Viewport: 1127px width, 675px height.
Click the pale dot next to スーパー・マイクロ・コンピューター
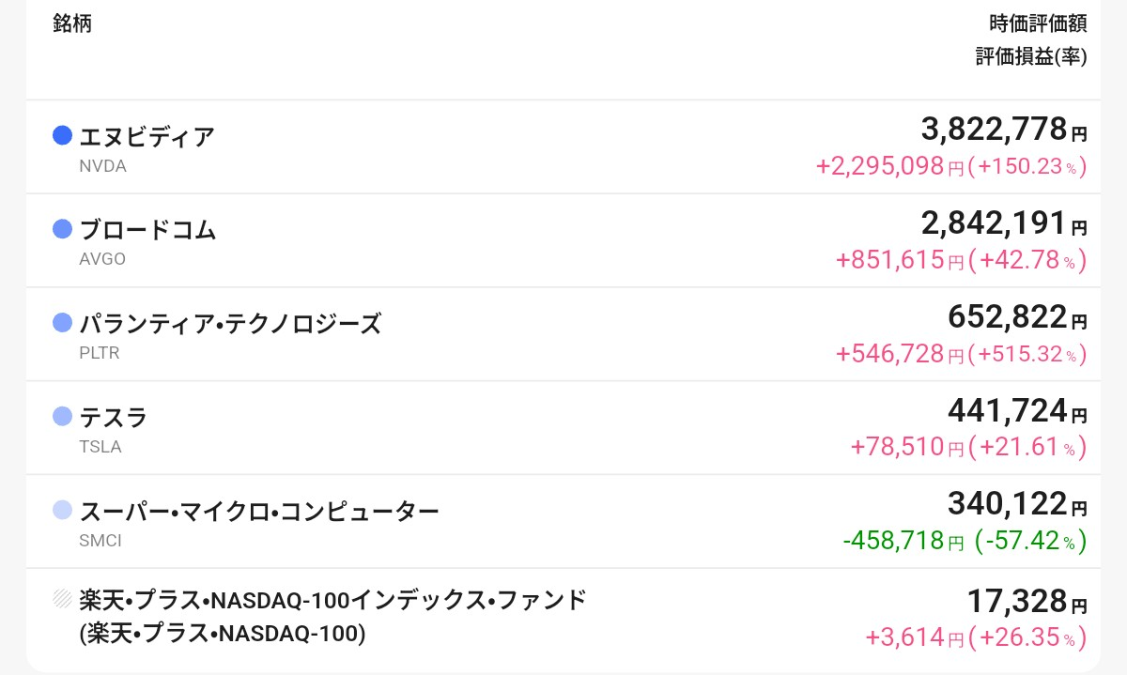click(63, 511)
